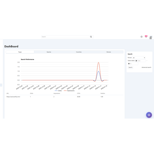The image size is (154, 154).
Task: Click the uat.ecartify.com URL row
Action: (x=13, y=97)
